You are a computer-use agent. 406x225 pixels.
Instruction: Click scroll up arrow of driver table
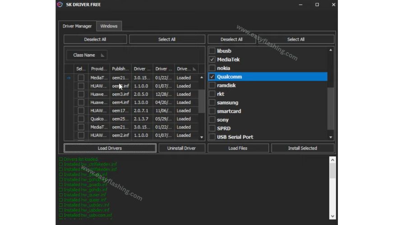202,77
